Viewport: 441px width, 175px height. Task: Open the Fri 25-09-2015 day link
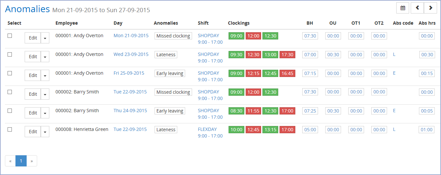point(129,73)
